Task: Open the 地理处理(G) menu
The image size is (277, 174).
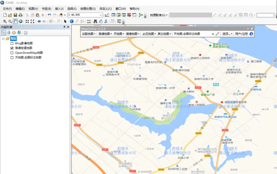Action: (x=88, y=9)
